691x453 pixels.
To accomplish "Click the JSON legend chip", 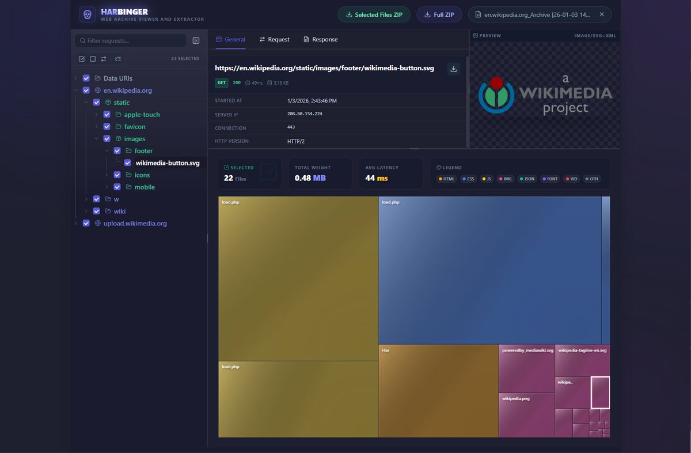I will pos(527,179).
